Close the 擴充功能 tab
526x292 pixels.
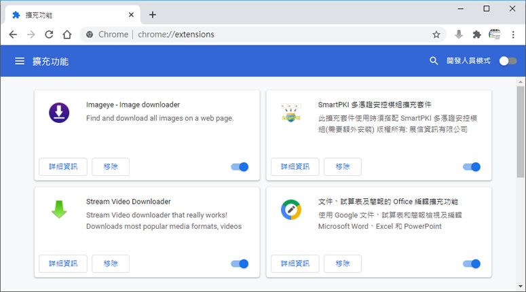pos(131,15)
